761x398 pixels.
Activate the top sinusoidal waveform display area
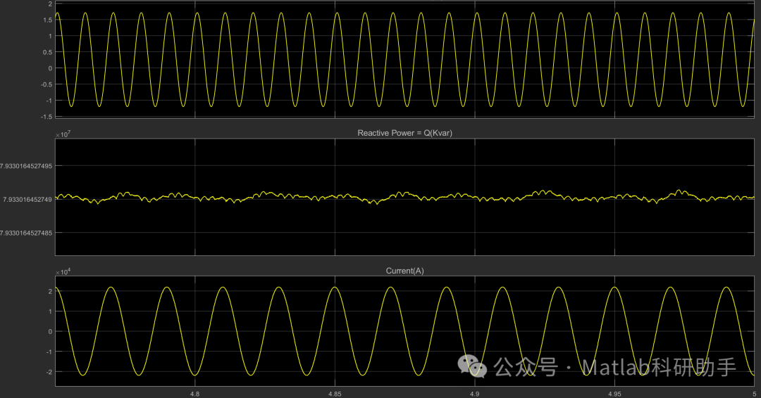pos(404,59)
